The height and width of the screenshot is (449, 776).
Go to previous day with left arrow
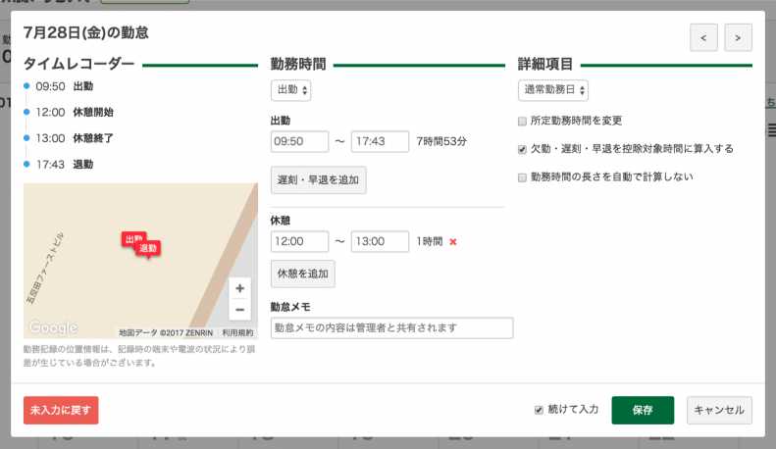point(703,37)
